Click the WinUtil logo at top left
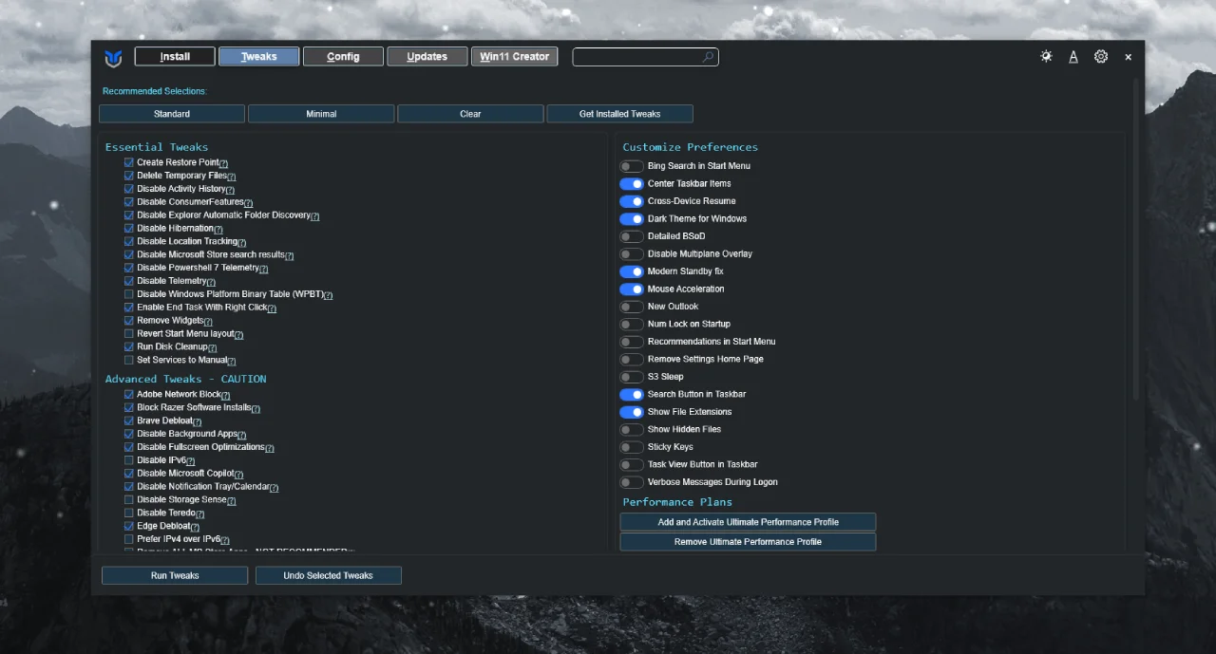This screenshot has height=654, width=1216. click(x=112, y=58)
